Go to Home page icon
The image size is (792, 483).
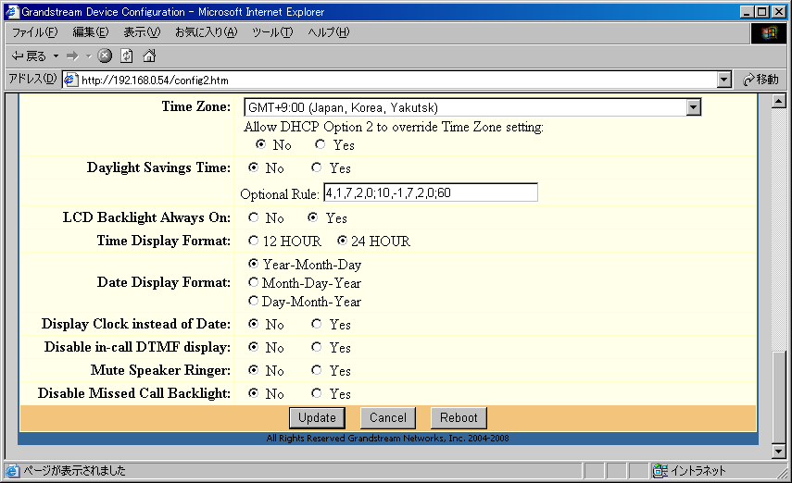point(148,56)
